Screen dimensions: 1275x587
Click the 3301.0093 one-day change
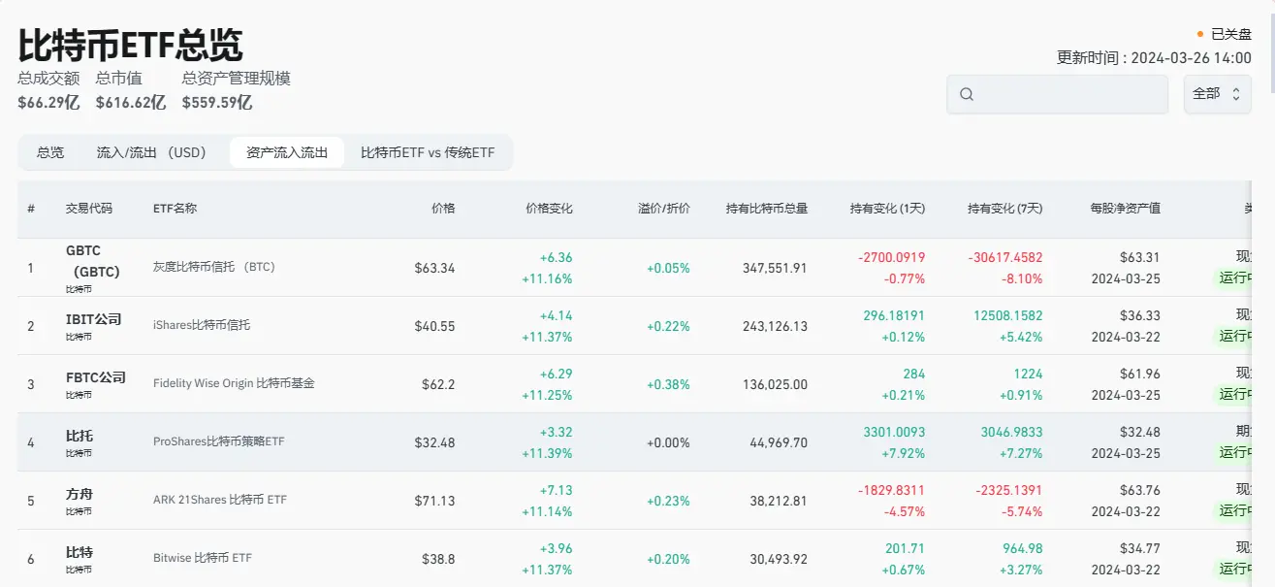coord(894,432)
